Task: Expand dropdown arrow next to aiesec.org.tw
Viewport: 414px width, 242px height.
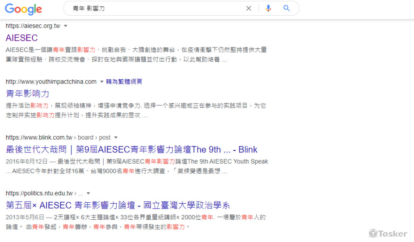Action: 65,26
